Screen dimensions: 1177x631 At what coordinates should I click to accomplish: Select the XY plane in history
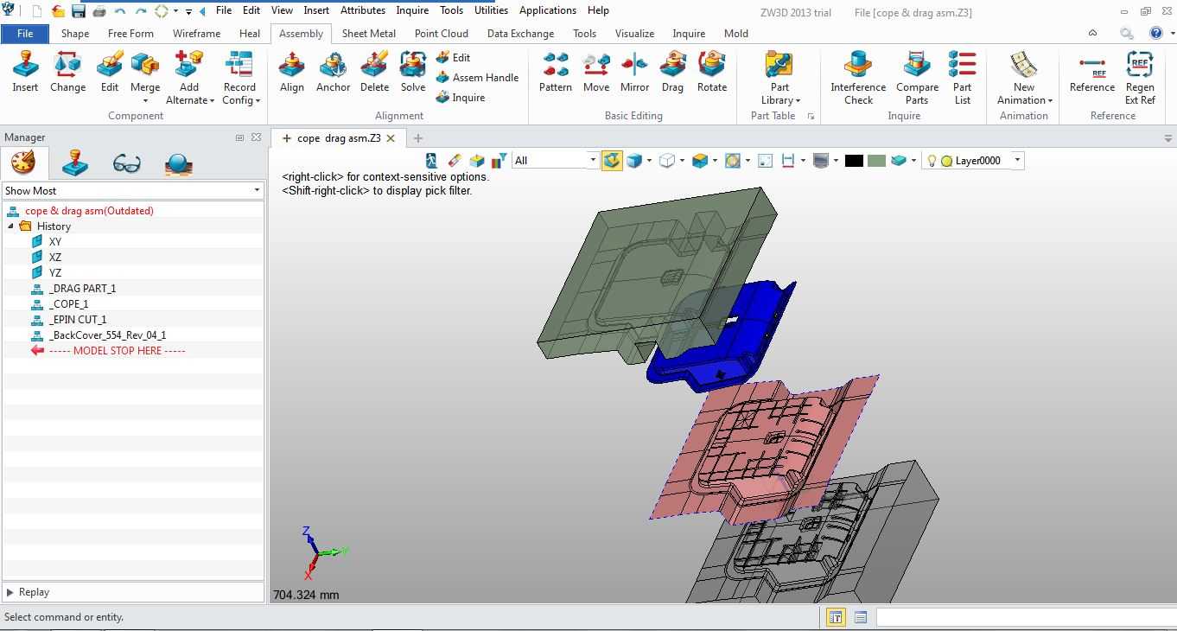click(55, 241)
